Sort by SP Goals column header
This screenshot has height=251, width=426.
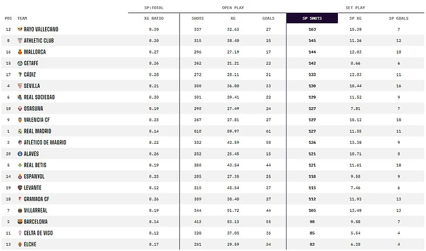tap(399, 18)
